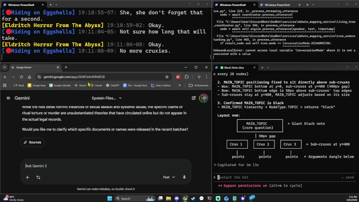
Task: Open the Chrome three-dot menu
Action: pyautogui.click(x=206, y=77)
